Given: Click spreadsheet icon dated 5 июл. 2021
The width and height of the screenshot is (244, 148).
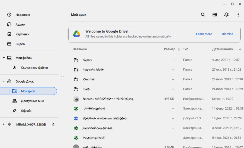Looking at the screenshot, I should pos(76,138).
